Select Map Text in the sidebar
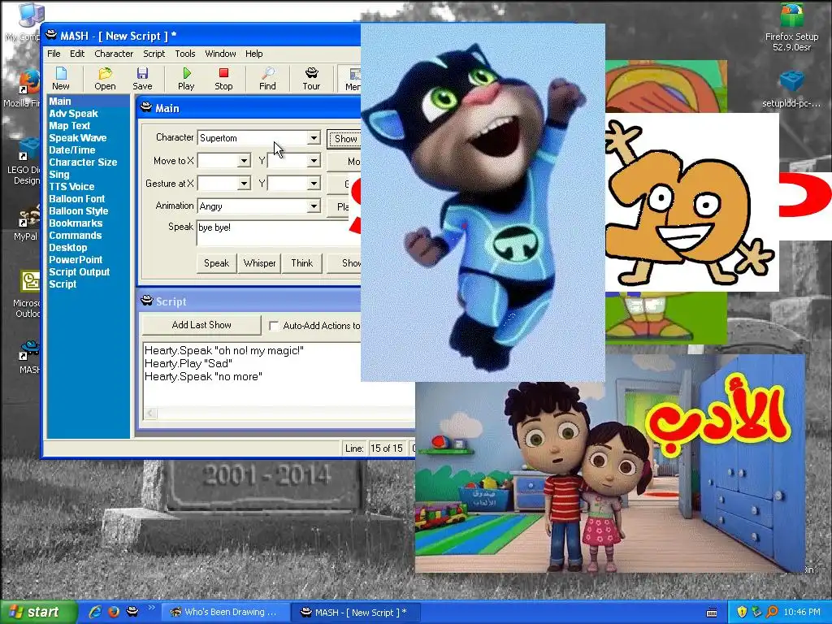 click(x=70, y=126)
